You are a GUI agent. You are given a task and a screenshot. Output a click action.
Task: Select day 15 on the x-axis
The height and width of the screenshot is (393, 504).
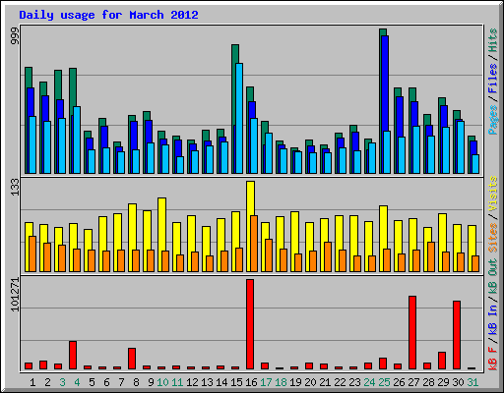pyautogui.click(x=236, y=382)
